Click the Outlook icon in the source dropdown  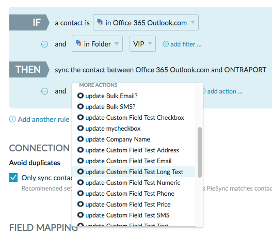(x=100, y=22)
